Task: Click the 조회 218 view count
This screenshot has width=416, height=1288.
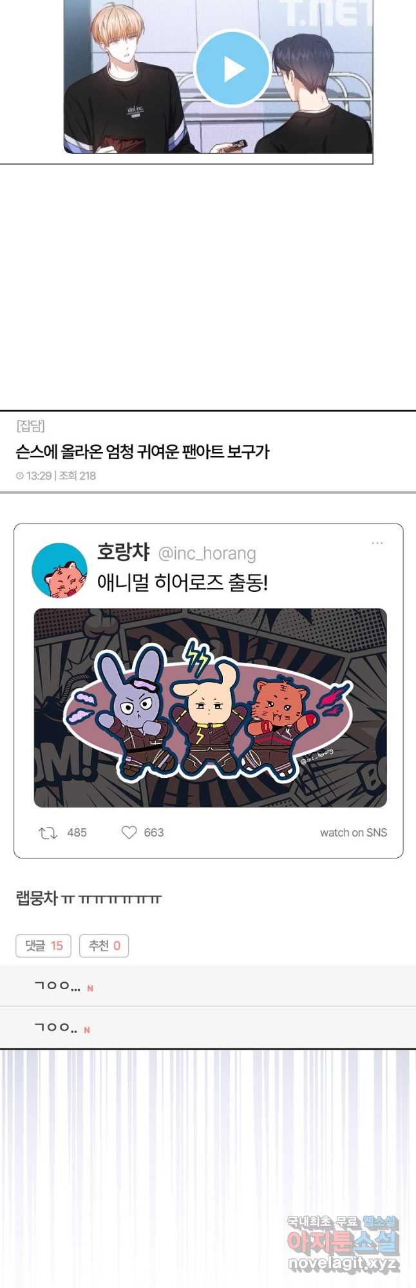Action: tap(77, 476)
